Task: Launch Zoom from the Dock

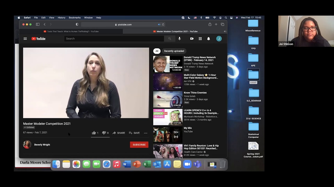Action: pos(187,164)
